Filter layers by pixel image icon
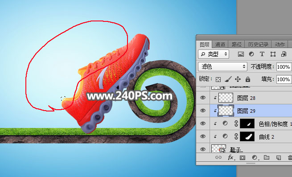 pyautogui.click(x=241, y=54)
